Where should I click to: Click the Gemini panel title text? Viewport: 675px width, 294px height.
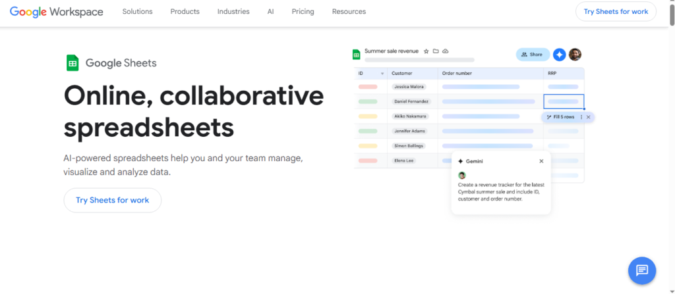pyautogui.click(x=475, y=161)
